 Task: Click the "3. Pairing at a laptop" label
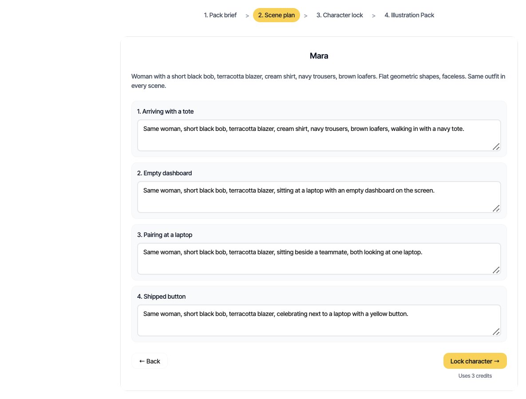coord(165,235)
